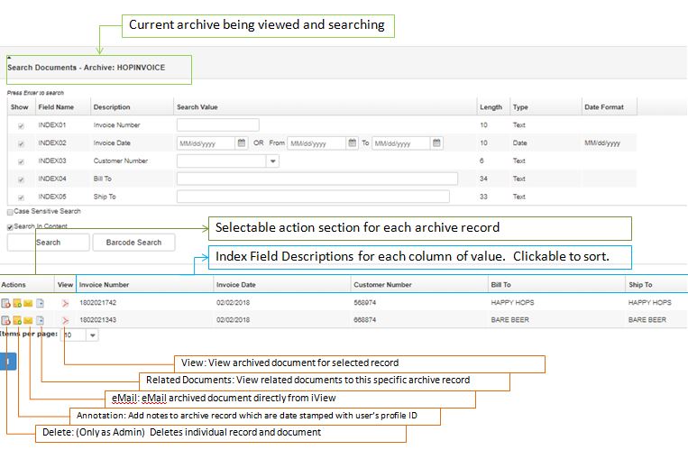Image resolution: width=688 pixels, height=459 pixels.
Task: Add annotation to invoice 1802021742
Action: (17, 303)
